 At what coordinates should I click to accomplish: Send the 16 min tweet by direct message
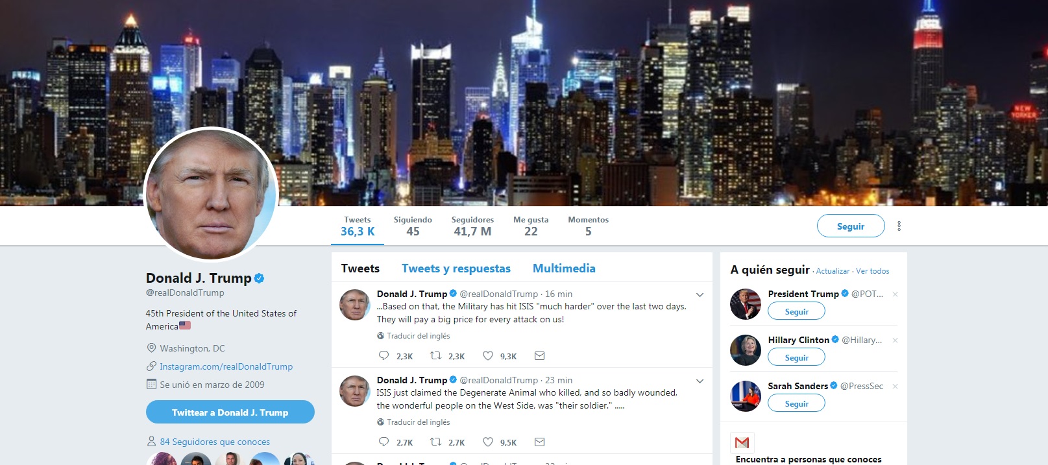pos(539,355)
